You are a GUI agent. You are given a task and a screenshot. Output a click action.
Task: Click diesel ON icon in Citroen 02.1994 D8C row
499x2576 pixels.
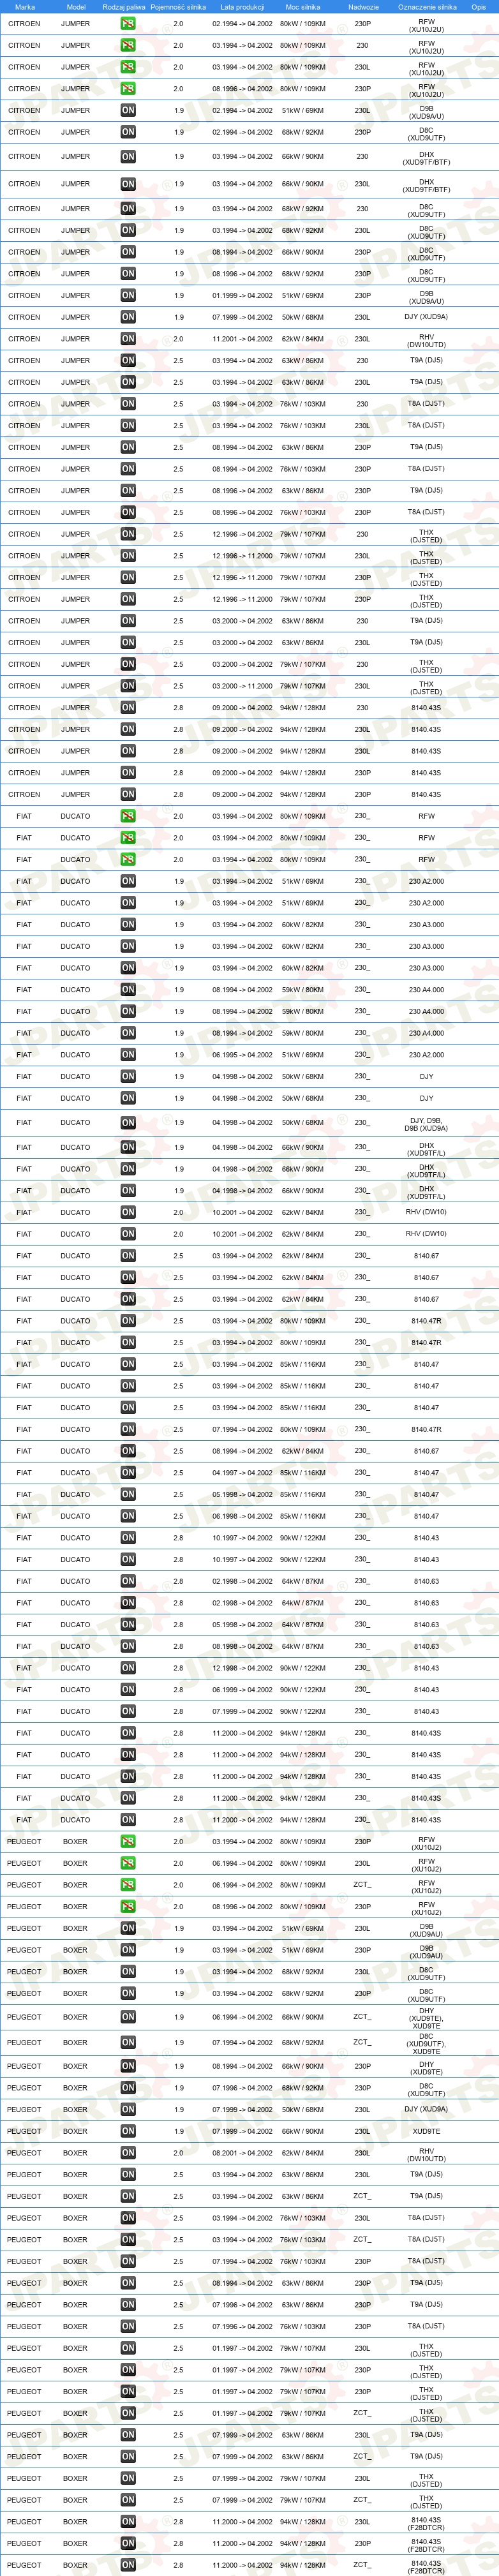[128, 132]
